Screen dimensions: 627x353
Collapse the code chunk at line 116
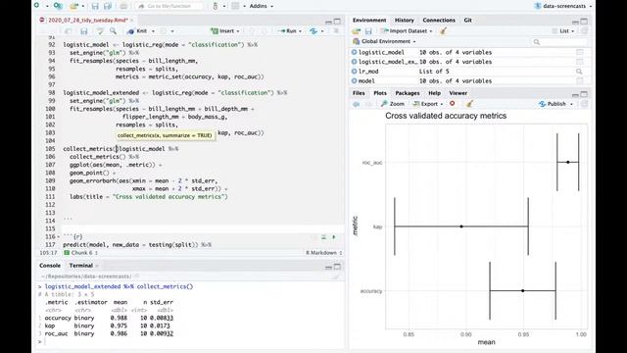59,237
